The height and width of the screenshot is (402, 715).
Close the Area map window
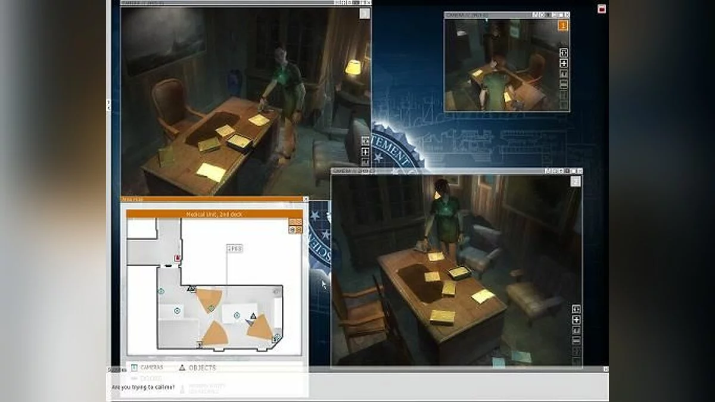point(306,199)
